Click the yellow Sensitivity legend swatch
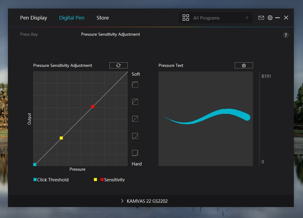 pyautogui.click(x=95, y=180)
